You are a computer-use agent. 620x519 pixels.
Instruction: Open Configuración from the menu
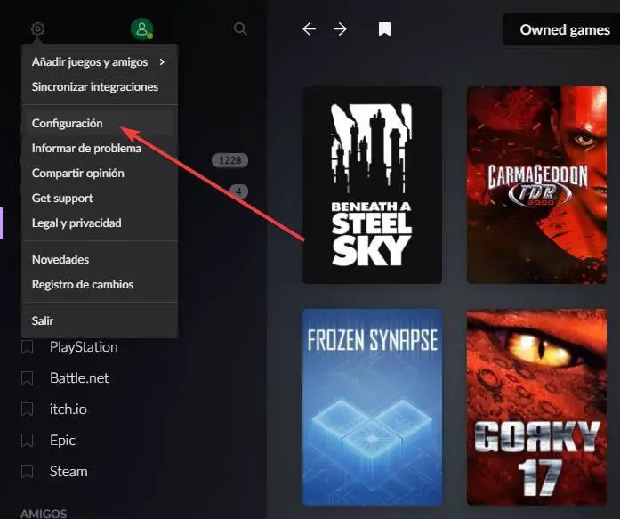point(100,124)
